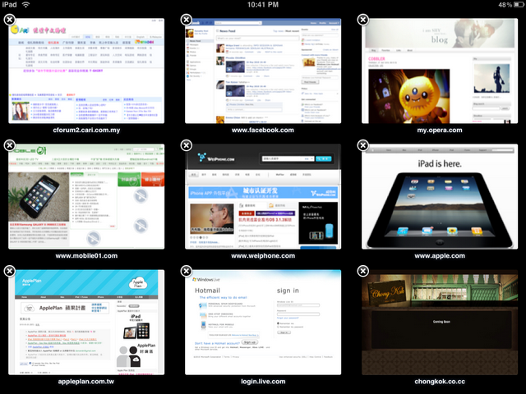Select the www.mobile01.com label
This screenshot has width=526, height=394.
pyautogui.click(x=86, y=255)
